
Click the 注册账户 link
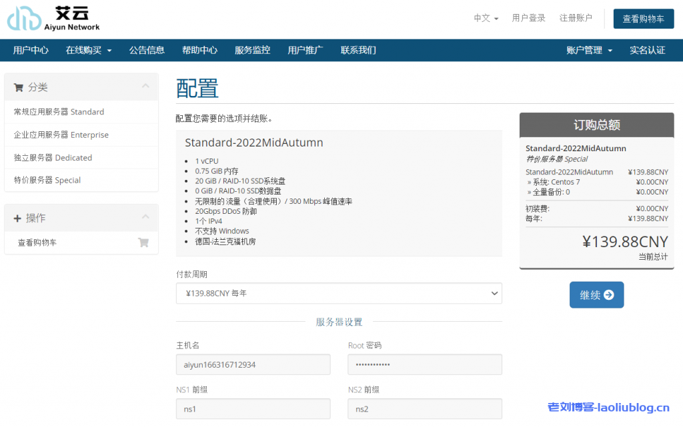[576, 18]
